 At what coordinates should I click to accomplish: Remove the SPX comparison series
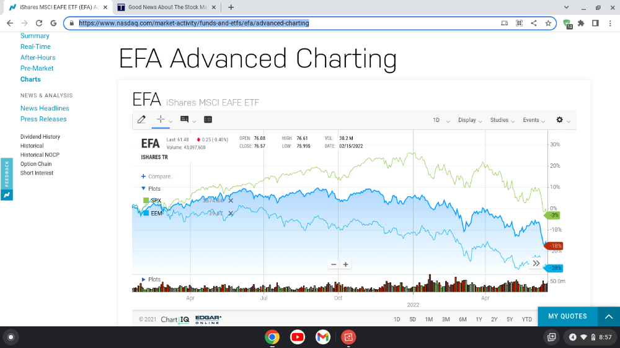231,201
